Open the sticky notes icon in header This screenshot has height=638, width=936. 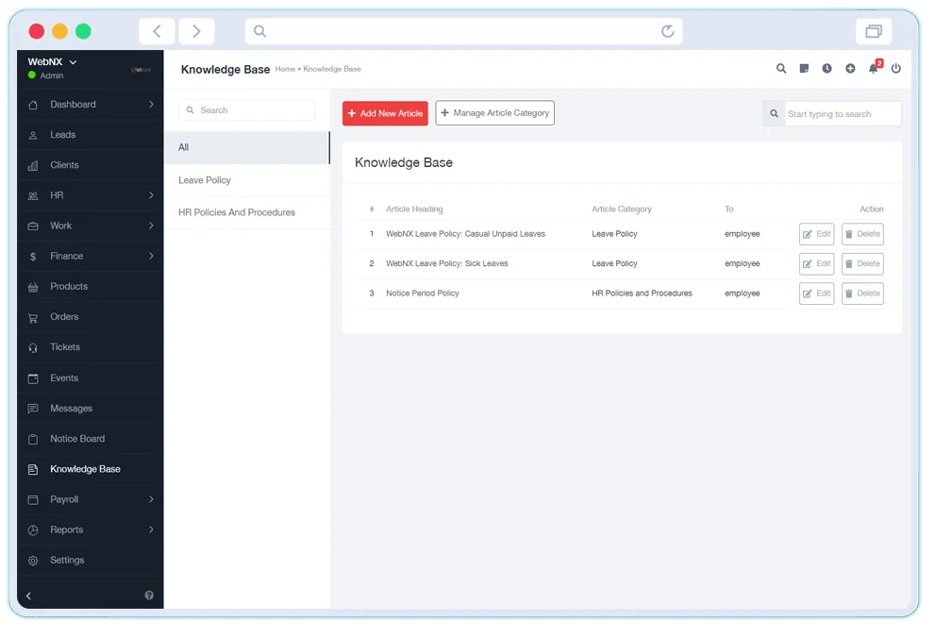pyautogui.click(x=804, y=69)
